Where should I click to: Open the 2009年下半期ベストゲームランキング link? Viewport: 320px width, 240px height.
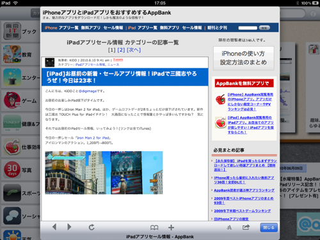[243, 211]
